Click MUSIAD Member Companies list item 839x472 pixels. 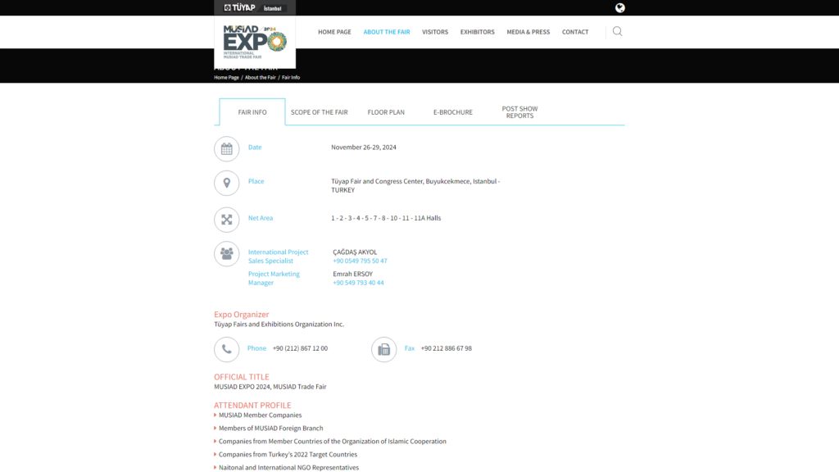(260, 415)
